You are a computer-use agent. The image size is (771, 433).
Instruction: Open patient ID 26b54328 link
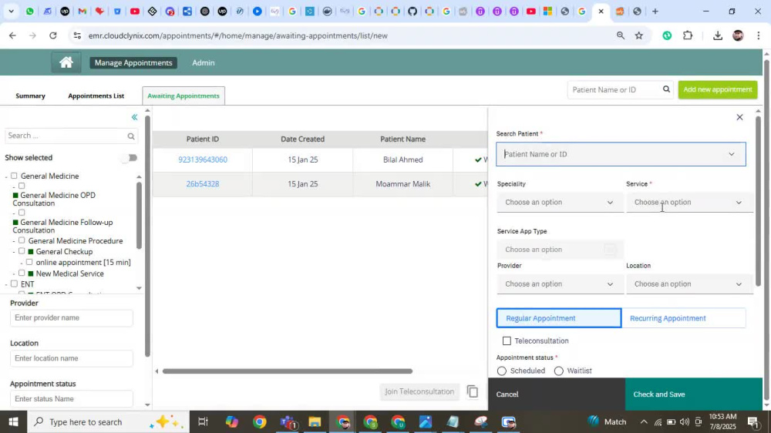click(203, 184)
